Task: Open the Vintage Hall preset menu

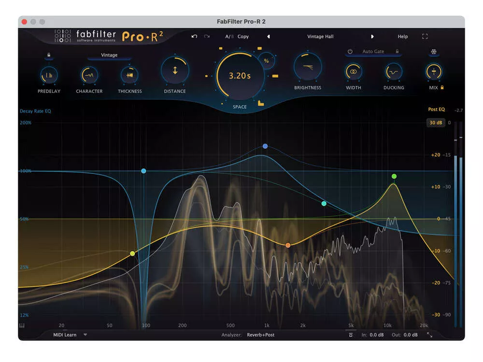Action: (x=320, y=37)
